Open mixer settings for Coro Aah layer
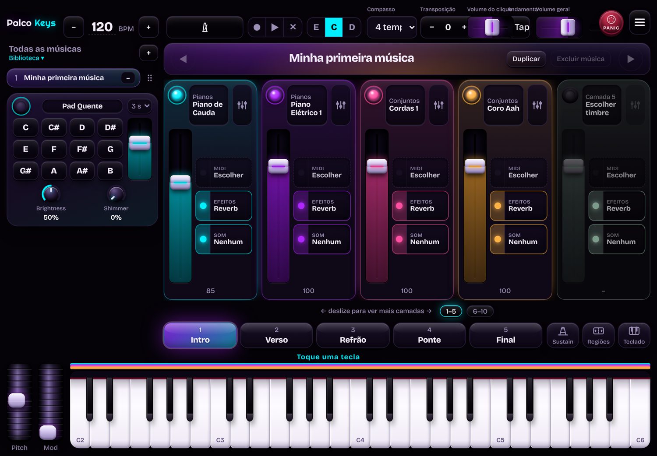The width and height of the screenshot is (657, 456). pyautogui.click(x=537, y=105)
